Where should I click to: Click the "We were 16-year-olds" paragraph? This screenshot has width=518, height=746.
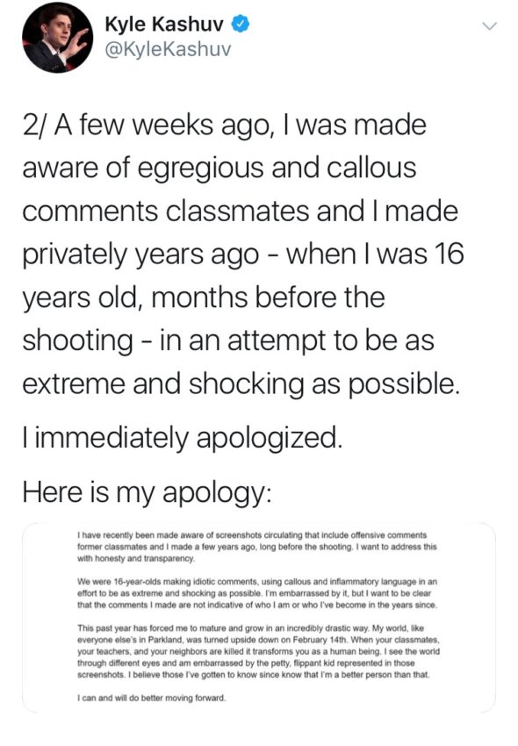click(x=257, y=593)
